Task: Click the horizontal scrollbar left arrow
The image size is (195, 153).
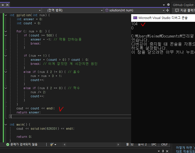Action: click(64, 145)
